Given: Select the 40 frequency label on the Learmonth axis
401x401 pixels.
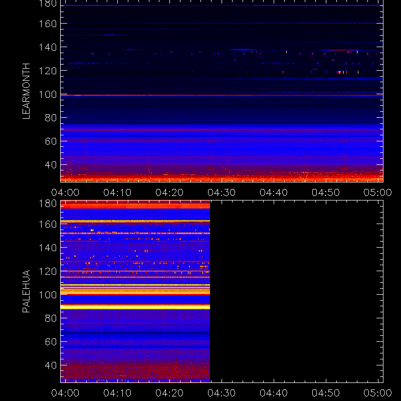Looking at the screenshot, I should click(51, 165).
